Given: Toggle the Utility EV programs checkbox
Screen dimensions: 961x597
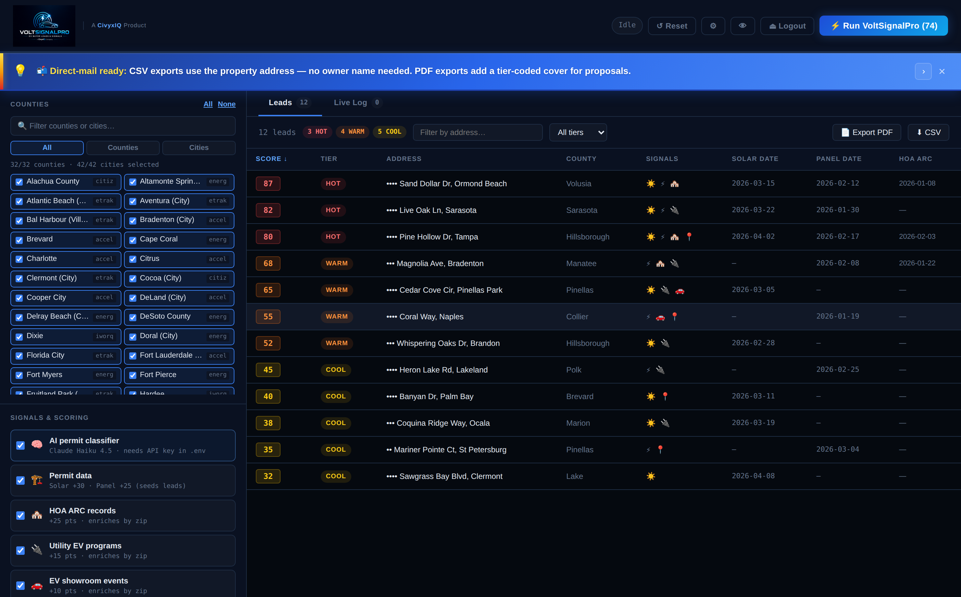Looking at the screenshot, I should click(x=20, y=550).
